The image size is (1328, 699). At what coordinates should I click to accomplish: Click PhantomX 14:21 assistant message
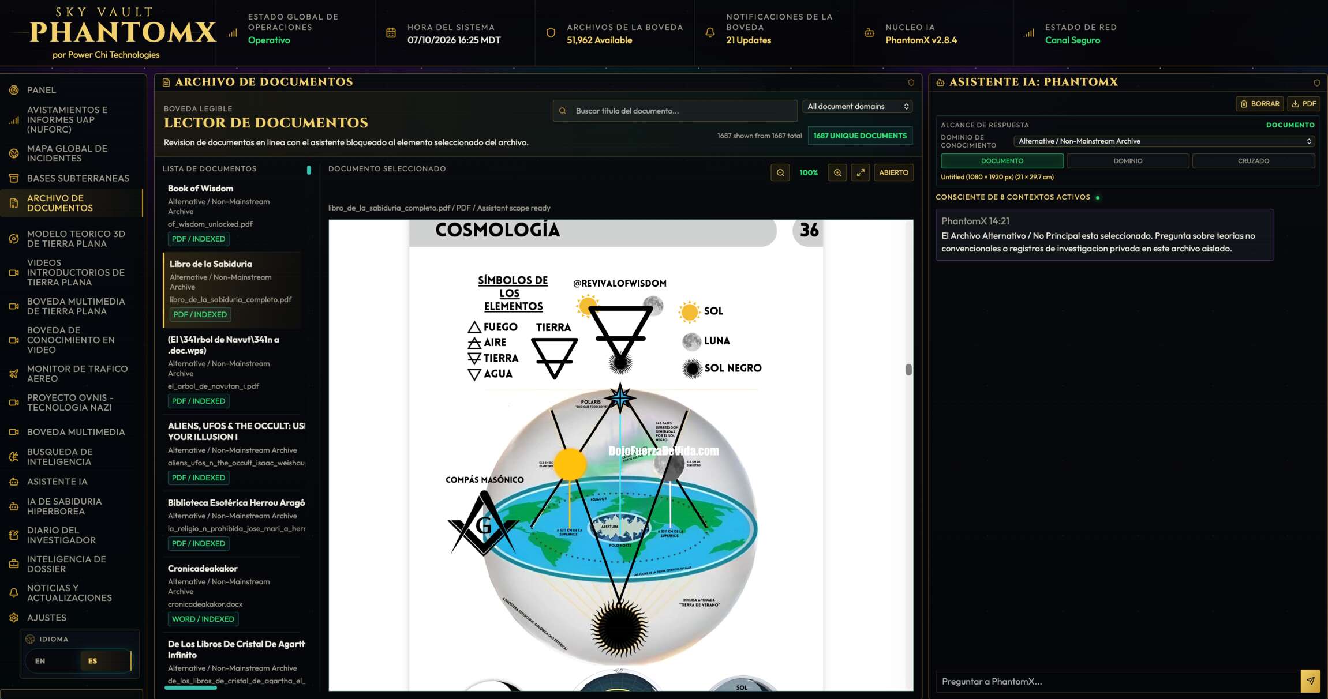[x=1105, y=235]
